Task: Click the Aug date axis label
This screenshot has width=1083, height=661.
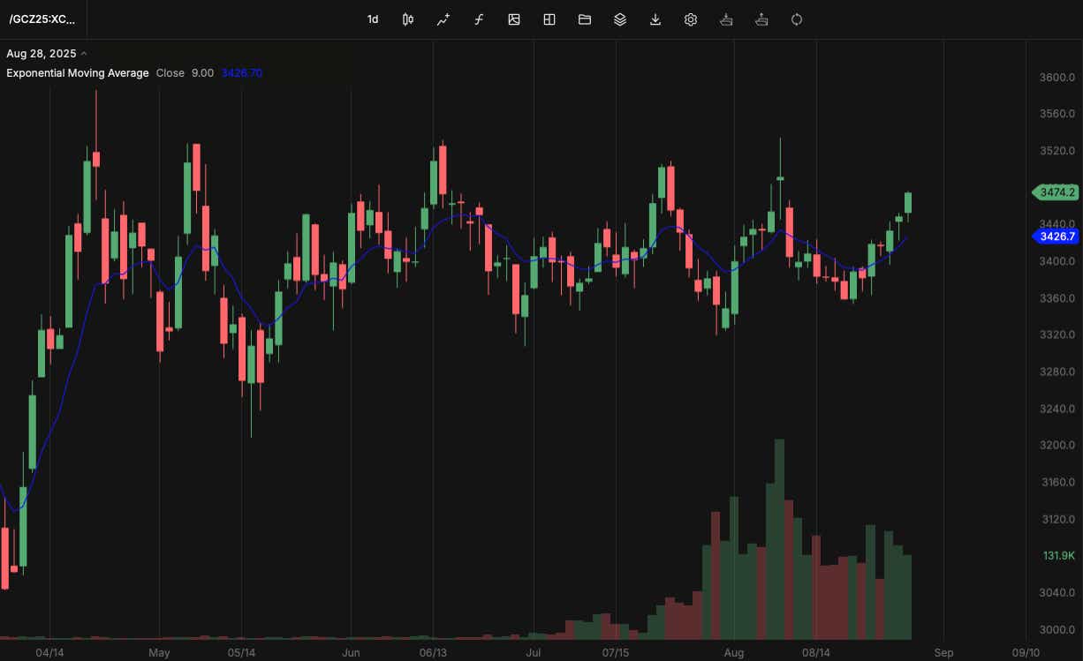Action: 734,653
